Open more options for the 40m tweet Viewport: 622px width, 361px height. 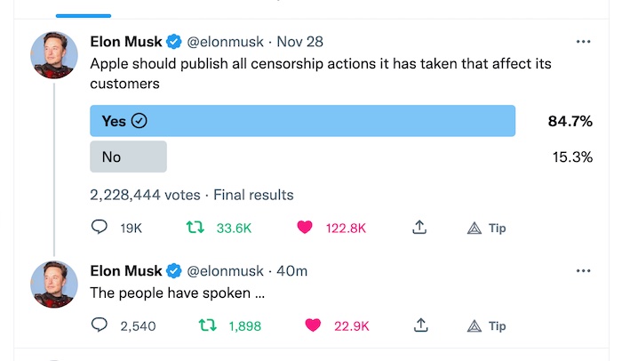coord(583,270)
